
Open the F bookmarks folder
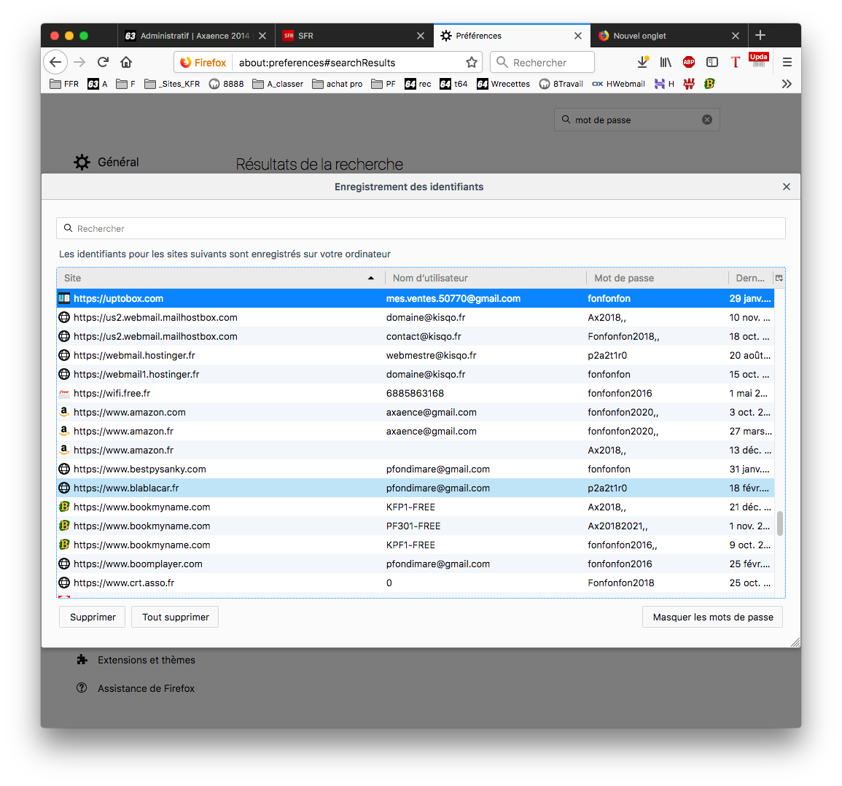tap(125, 84)
